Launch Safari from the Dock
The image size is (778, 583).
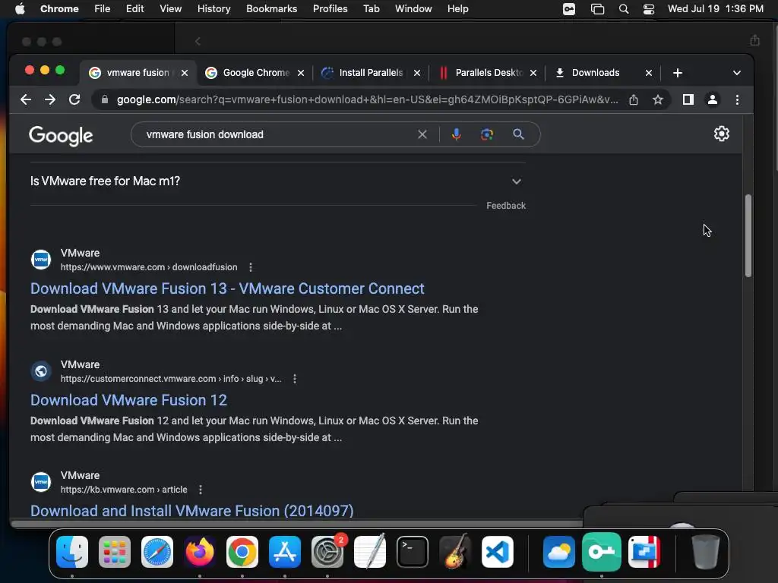(157, 552)
